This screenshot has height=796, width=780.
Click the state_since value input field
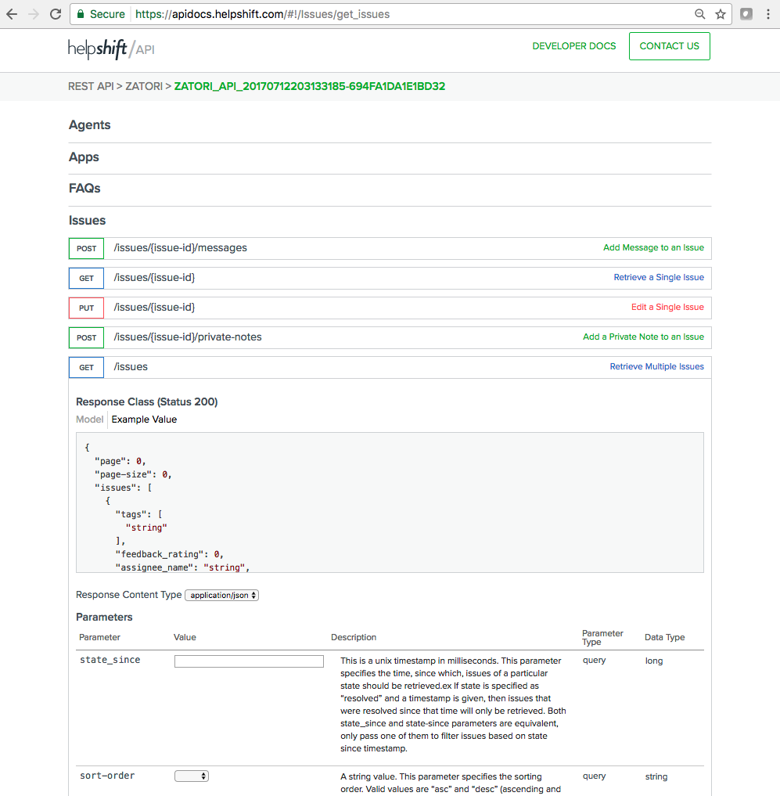pos(249,661)
